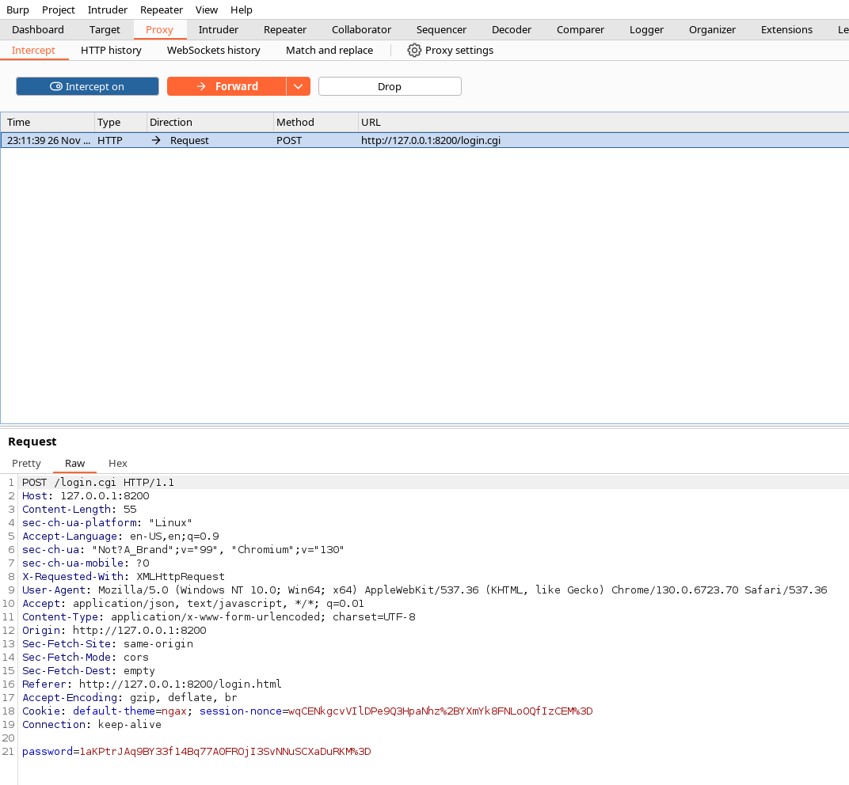The image size is (849, 785).
Task: Go to the Intruder tool tab
Action: 219,30
